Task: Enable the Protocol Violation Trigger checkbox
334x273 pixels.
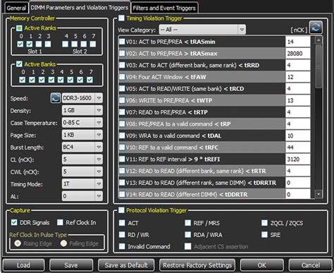Action: point(121,210)
